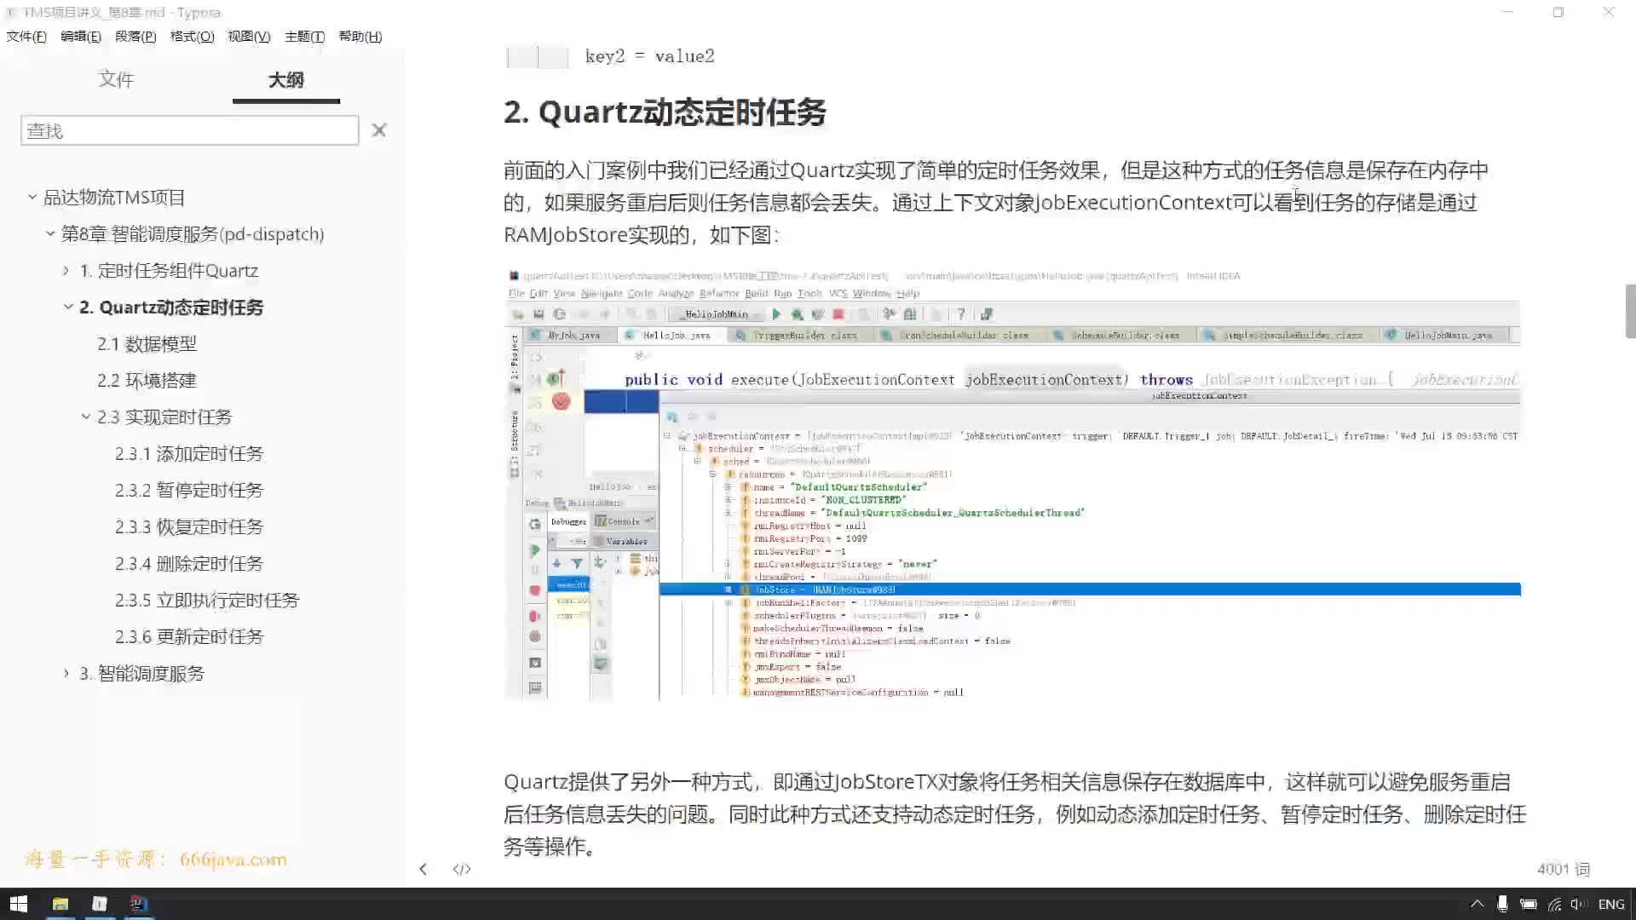Image resolution: width=1636 pixels, height=920 pixels.
Task: Open the volume speaker tray icon
Action: (1579, 904)
